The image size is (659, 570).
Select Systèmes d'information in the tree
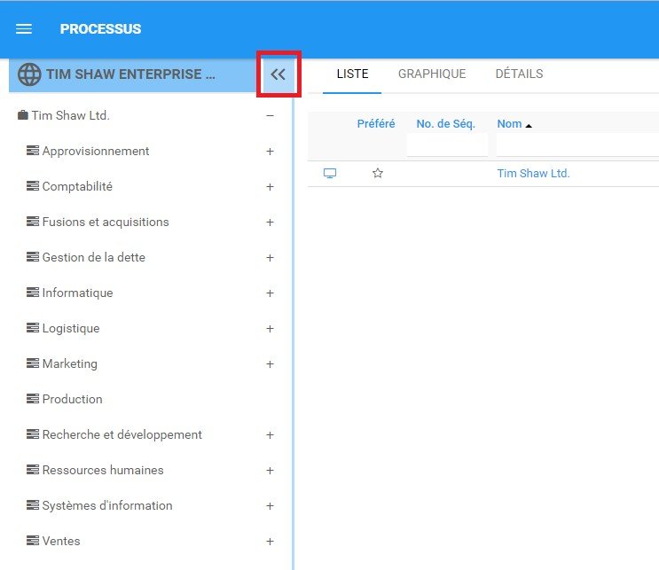(x=107, y=505)
